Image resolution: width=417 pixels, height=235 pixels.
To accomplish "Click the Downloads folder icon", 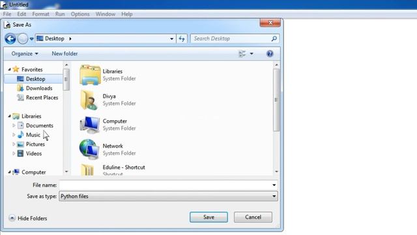I will coord(20,88).
